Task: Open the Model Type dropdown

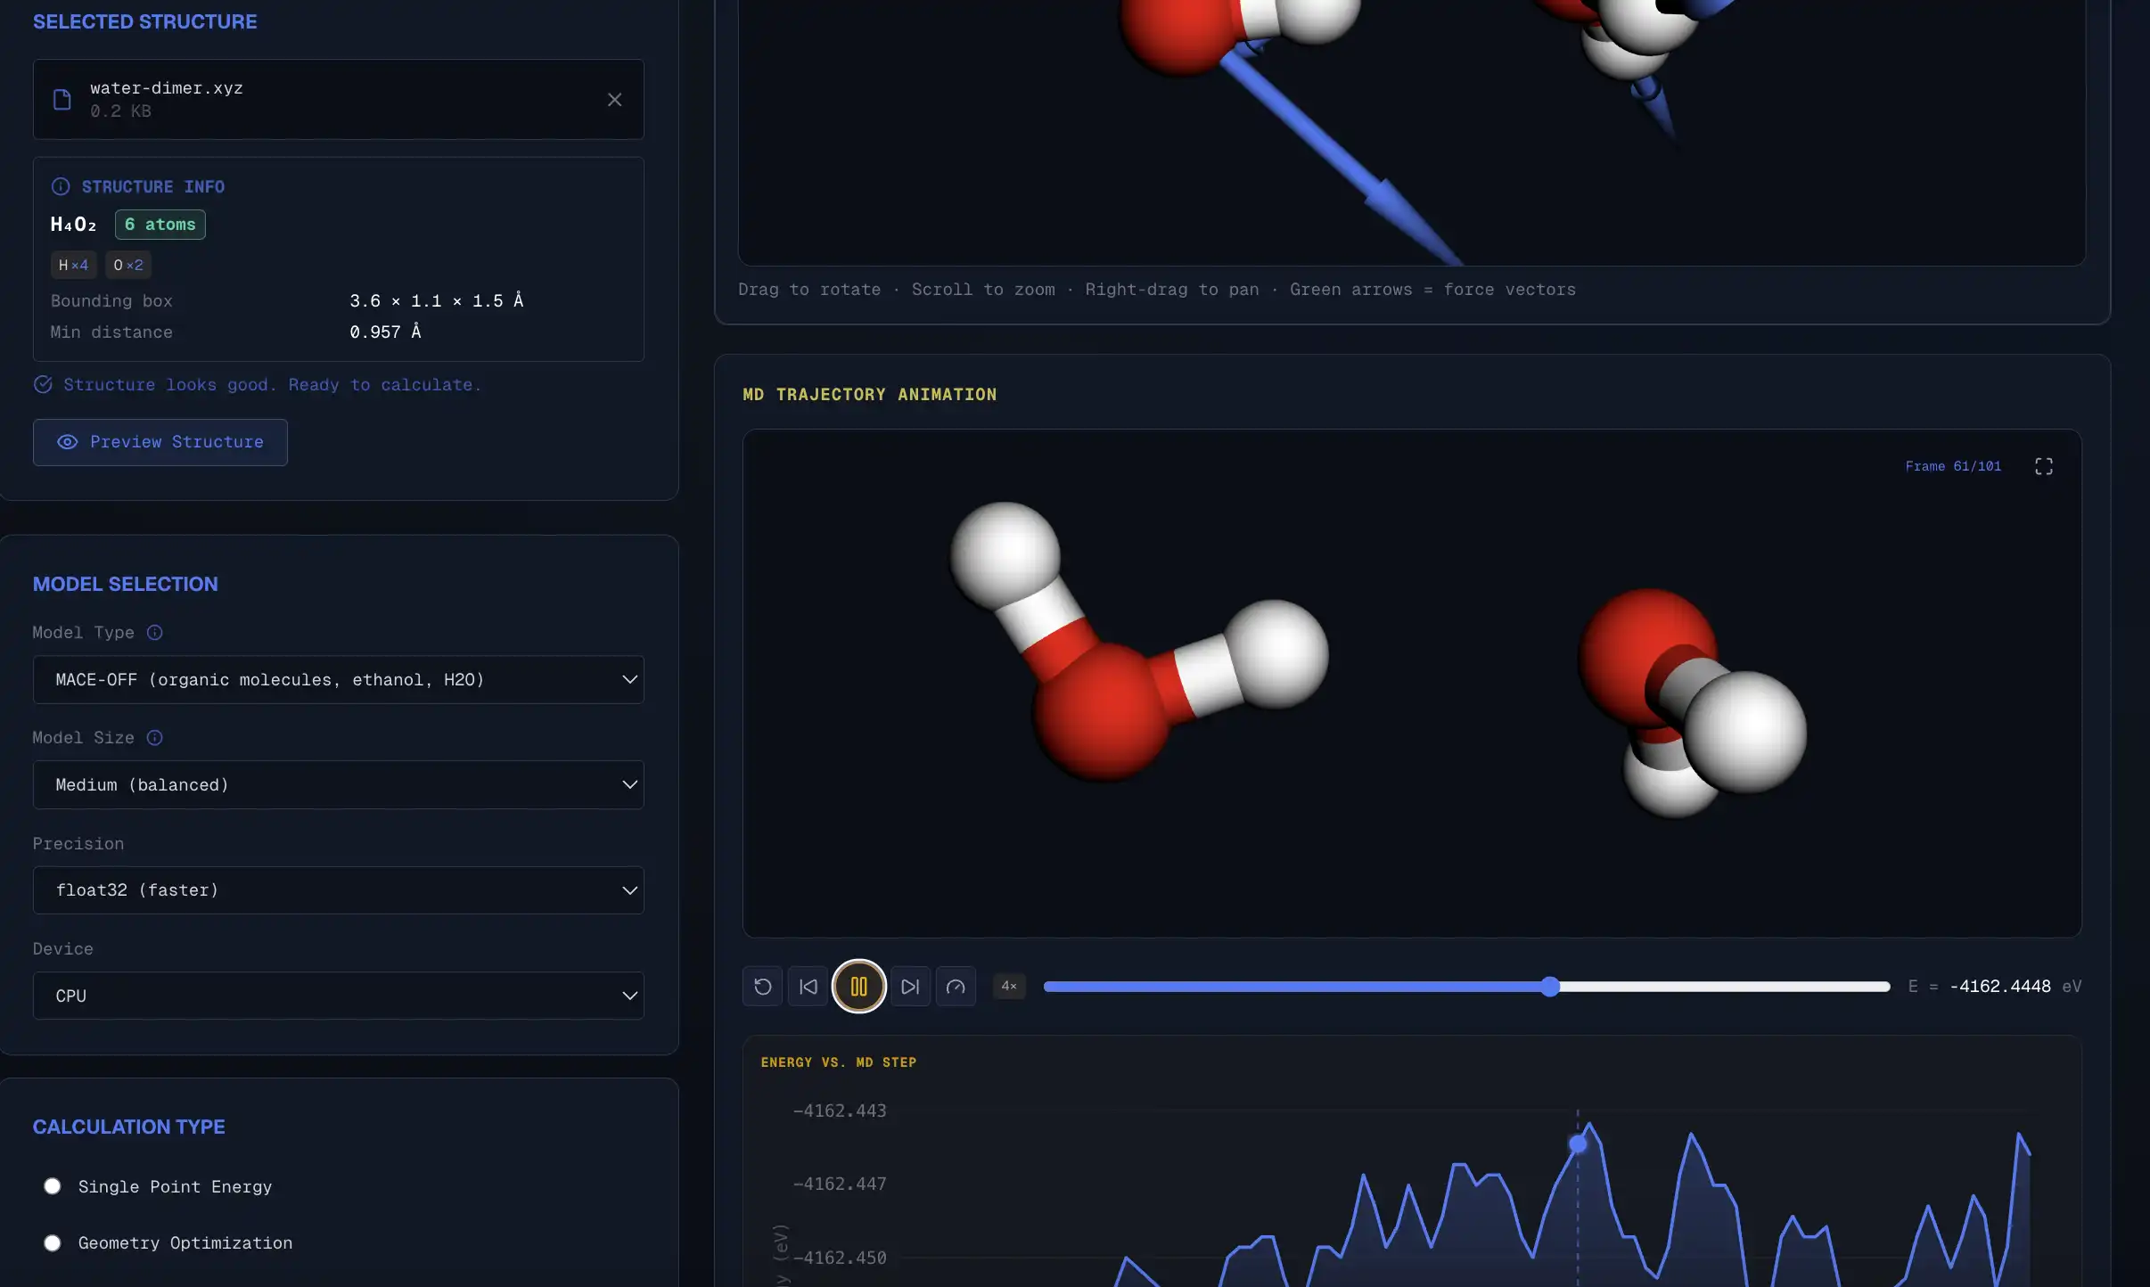Action: coord(338,680)
